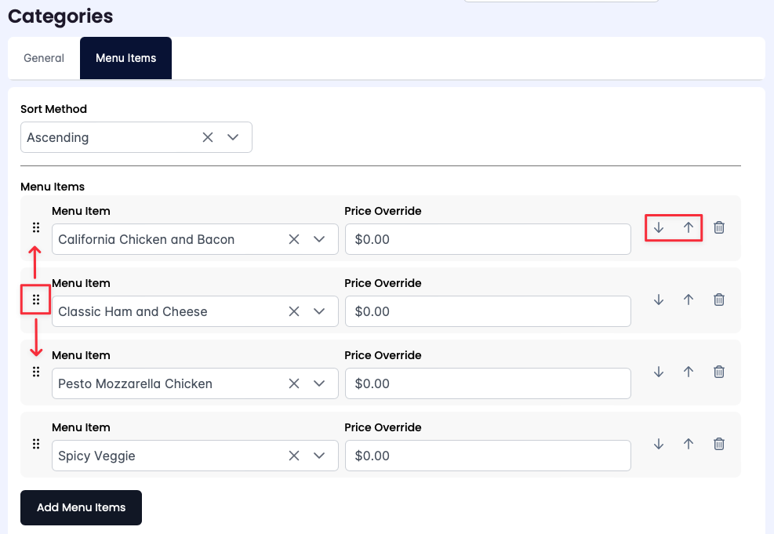Delete the Spicy Veggie menu item
This screenshot has height=534, width=774.
coord(718,443)
